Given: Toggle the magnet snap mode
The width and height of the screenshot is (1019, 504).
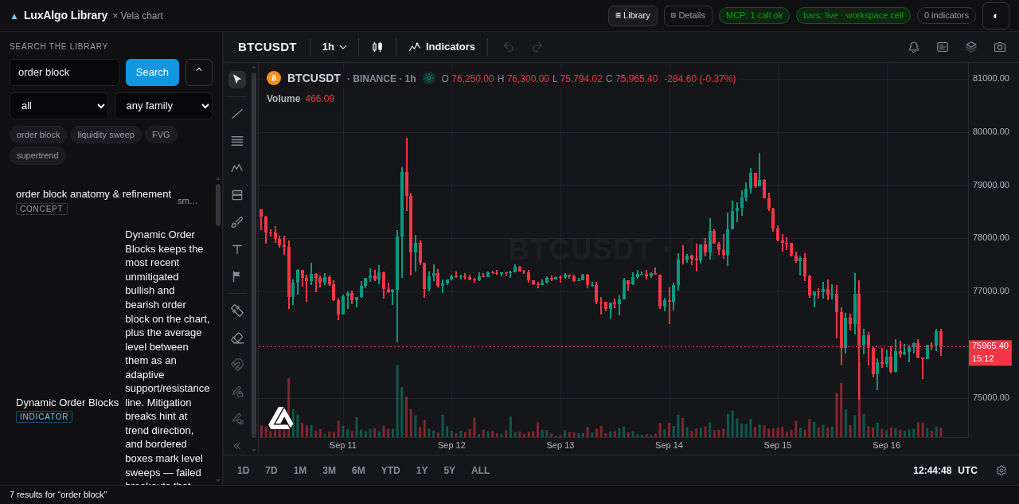Looking at the screenshot, I should point(237,365).
